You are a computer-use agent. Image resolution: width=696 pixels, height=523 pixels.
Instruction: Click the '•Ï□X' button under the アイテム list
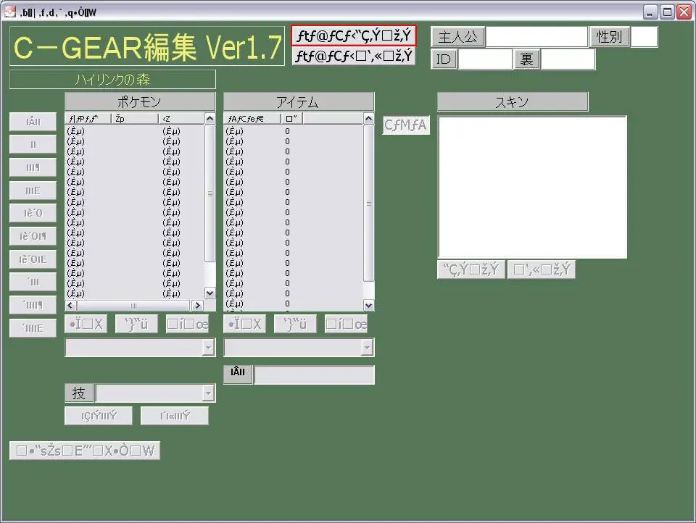[x=245, y=324]
